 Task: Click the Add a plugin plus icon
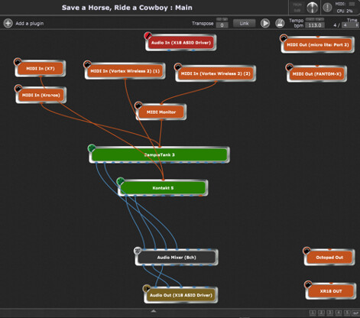8,23
